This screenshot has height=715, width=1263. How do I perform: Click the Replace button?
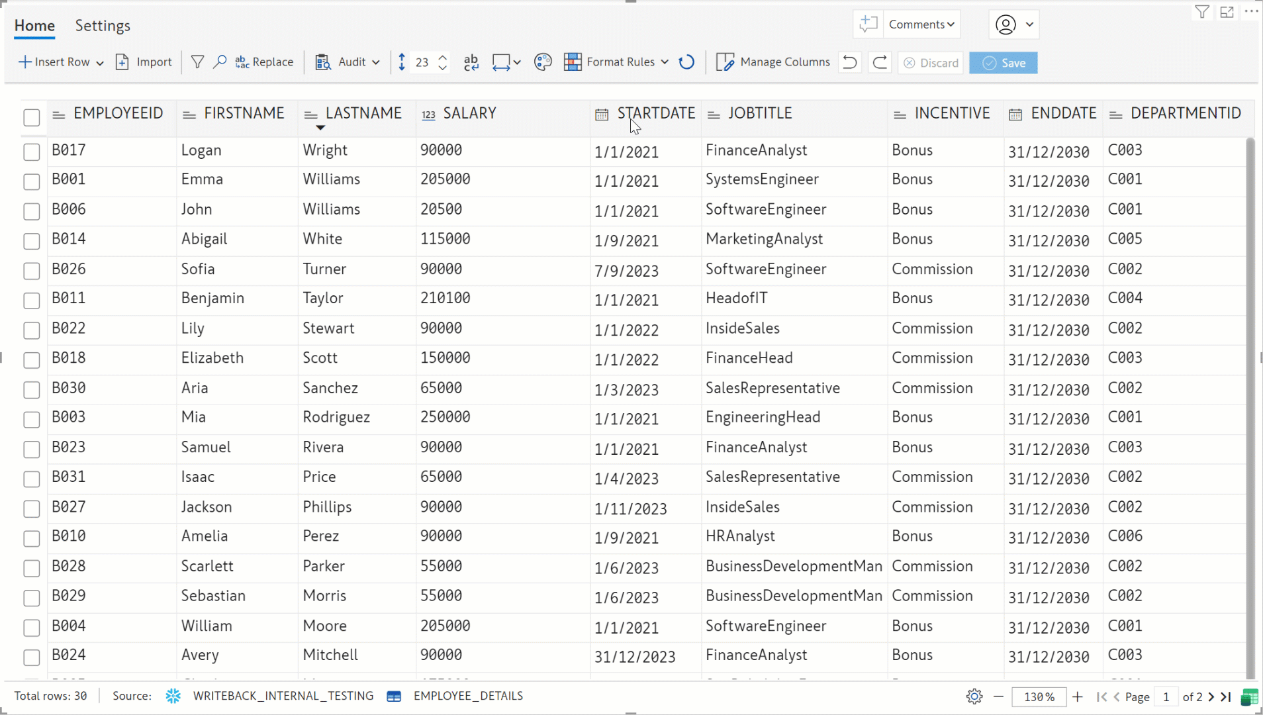tap(264, 62)
